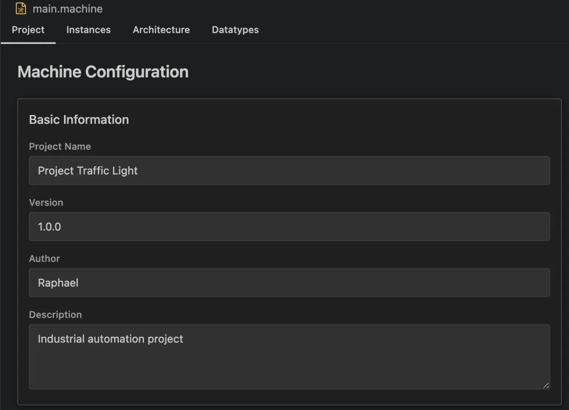
Task: Click the Description label
Action: point(56,314)
